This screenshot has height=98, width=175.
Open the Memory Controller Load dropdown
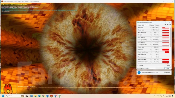click(x=150, y=52)
